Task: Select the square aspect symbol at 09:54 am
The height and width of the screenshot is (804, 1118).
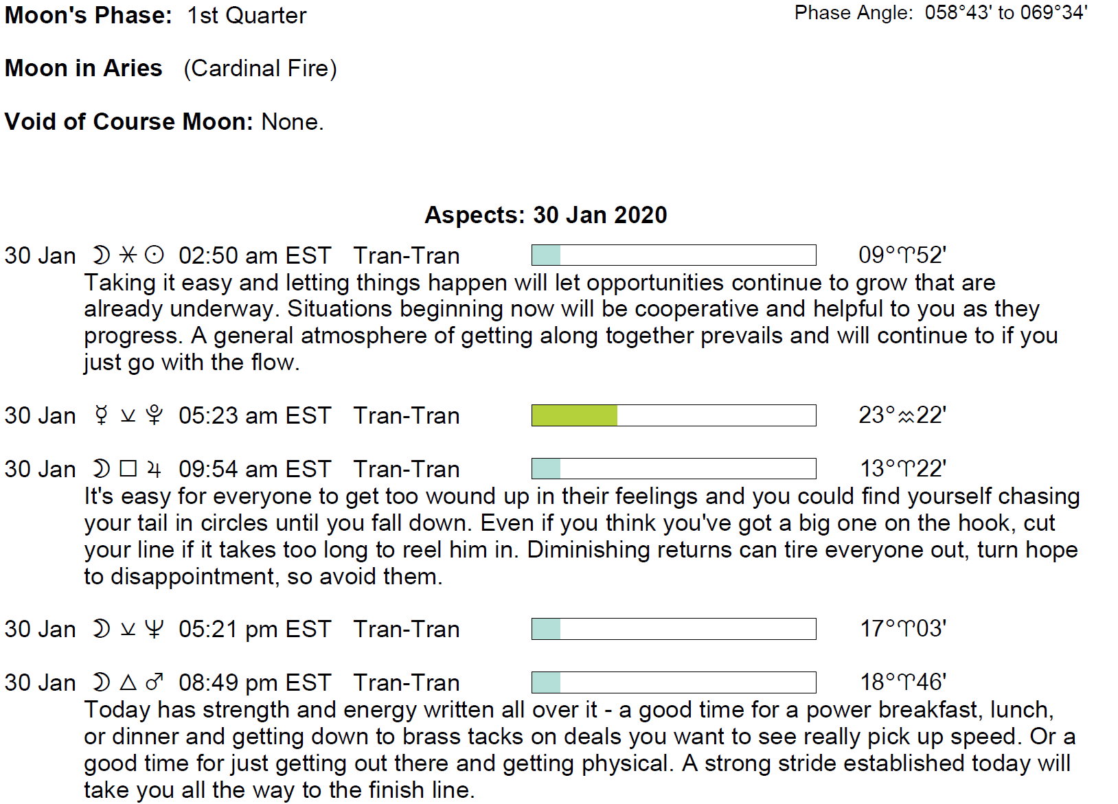Action: click(128, 469)
